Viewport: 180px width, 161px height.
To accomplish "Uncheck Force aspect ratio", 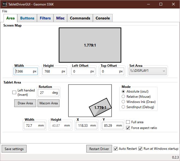I will tap(128, 128).
